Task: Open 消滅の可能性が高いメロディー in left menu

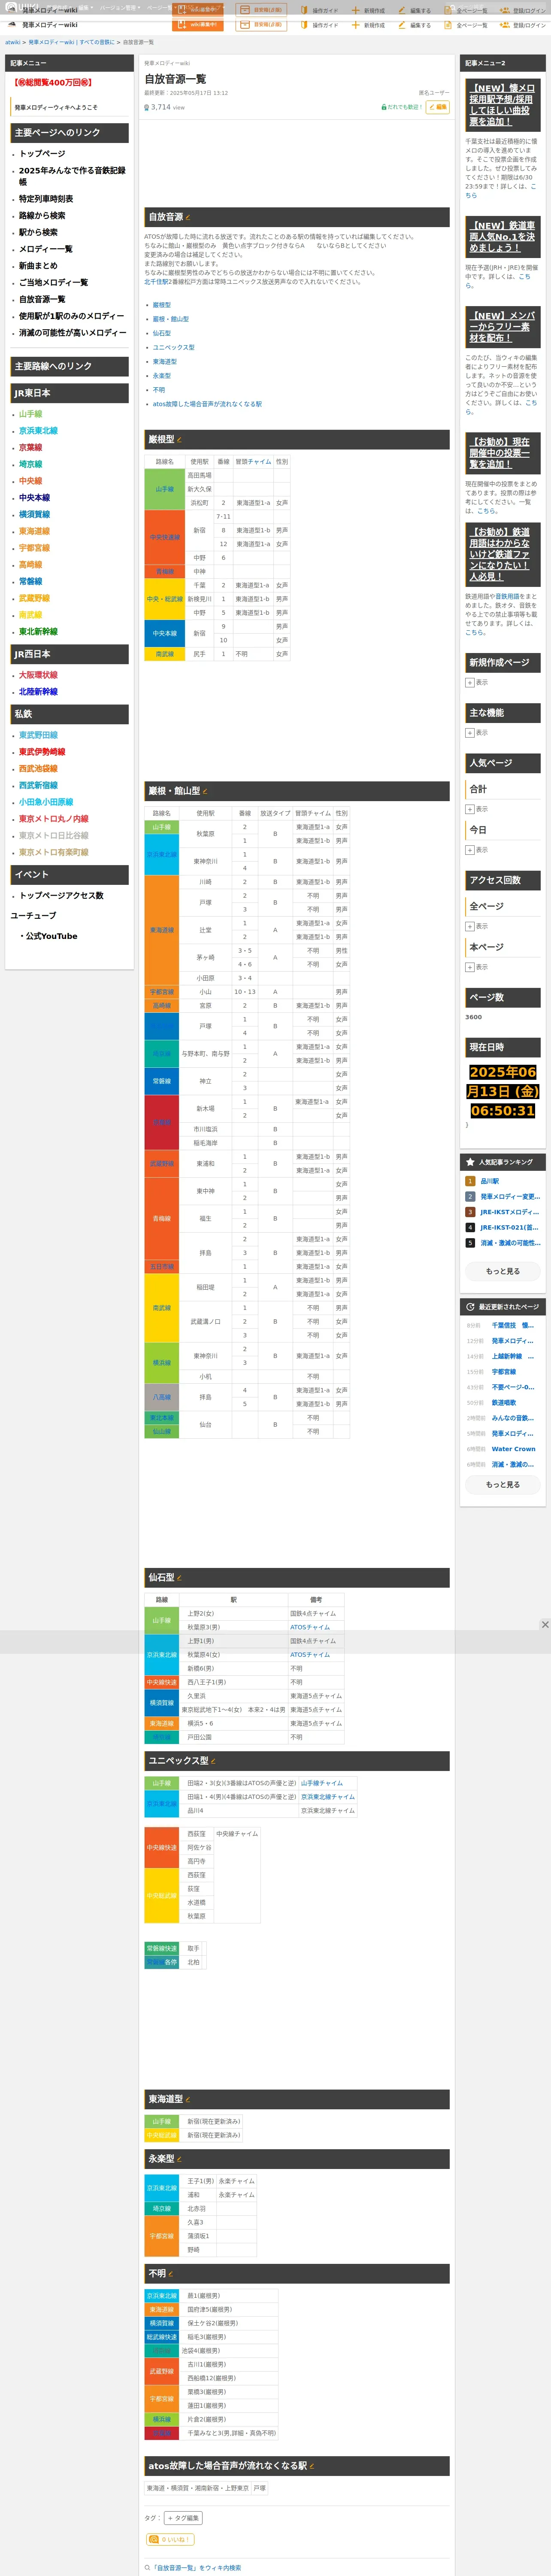Action: tap(72, 333)
